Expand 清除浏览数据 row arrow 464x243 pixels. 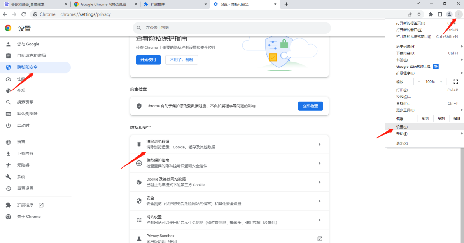320,145
